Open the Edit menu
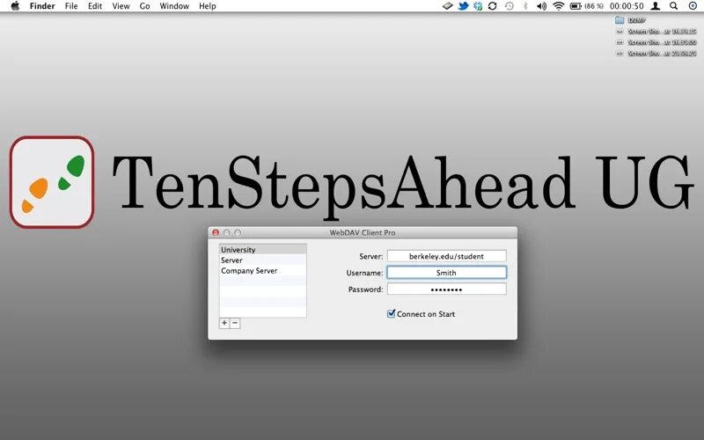704x440 pixels. (x=95, y=6)
